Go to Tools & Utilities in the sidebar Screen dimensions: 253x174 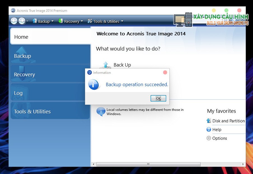pos(50,111)
